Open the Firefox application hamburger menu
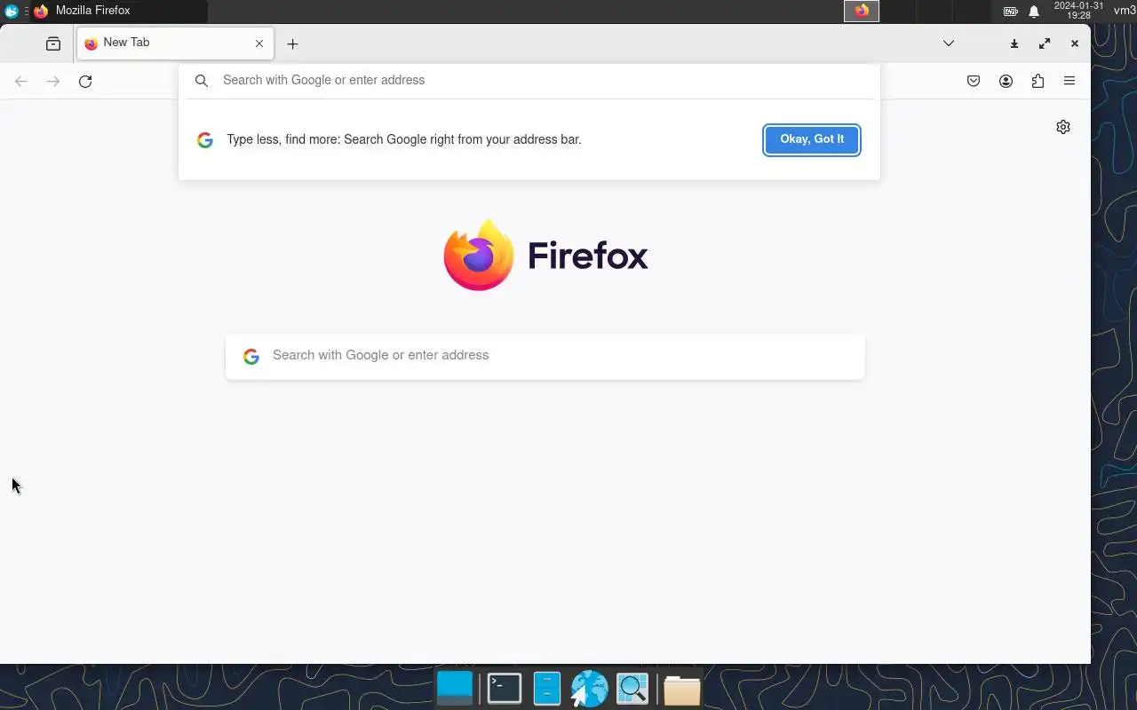The image size is (1137, 710). click(1069, 81)
